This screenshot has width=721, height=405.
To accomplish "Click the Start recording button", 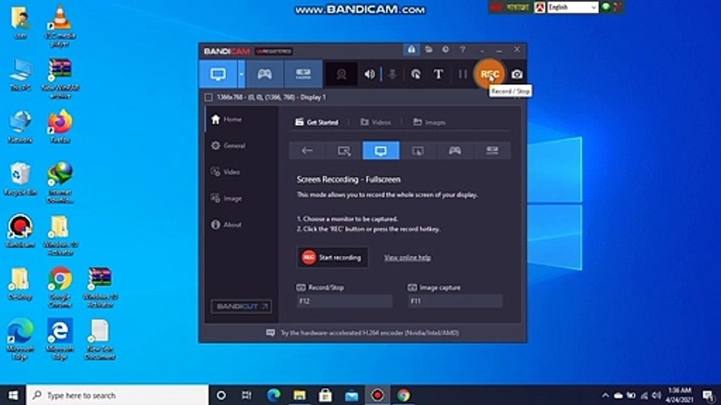I will coord(332,258).
